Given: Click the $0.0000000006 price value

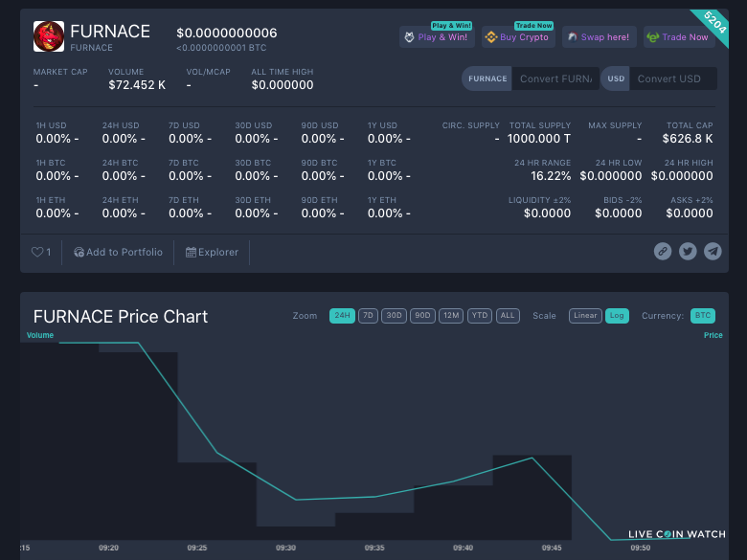Looking at the screenshot, I should (x=227, y=33).
